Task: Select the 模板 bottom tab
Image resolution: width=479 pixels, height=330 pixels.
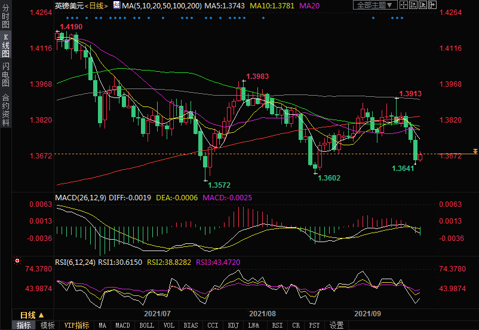Action: point(47,325)
